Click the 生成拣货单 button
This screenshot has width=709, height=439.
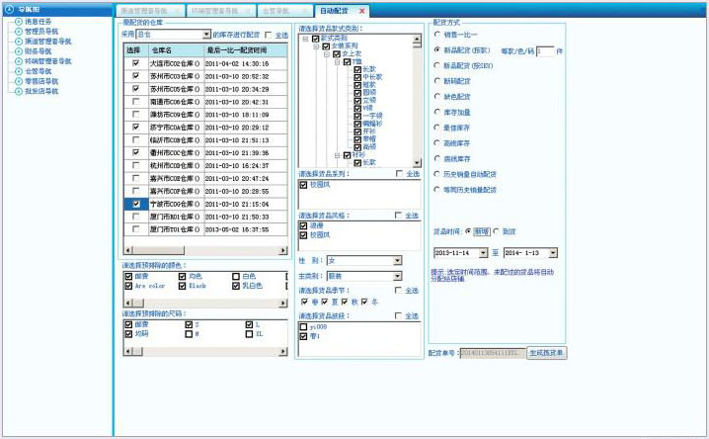[x=546, y=353]
